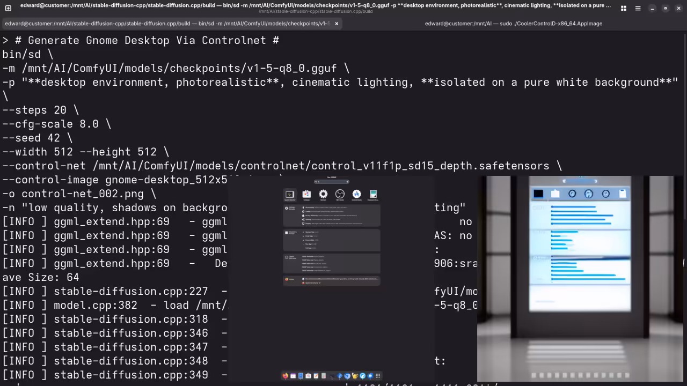Open the terminal hamburger menu
The width and height of the screenshot is (687, 386).
[638, 8]
